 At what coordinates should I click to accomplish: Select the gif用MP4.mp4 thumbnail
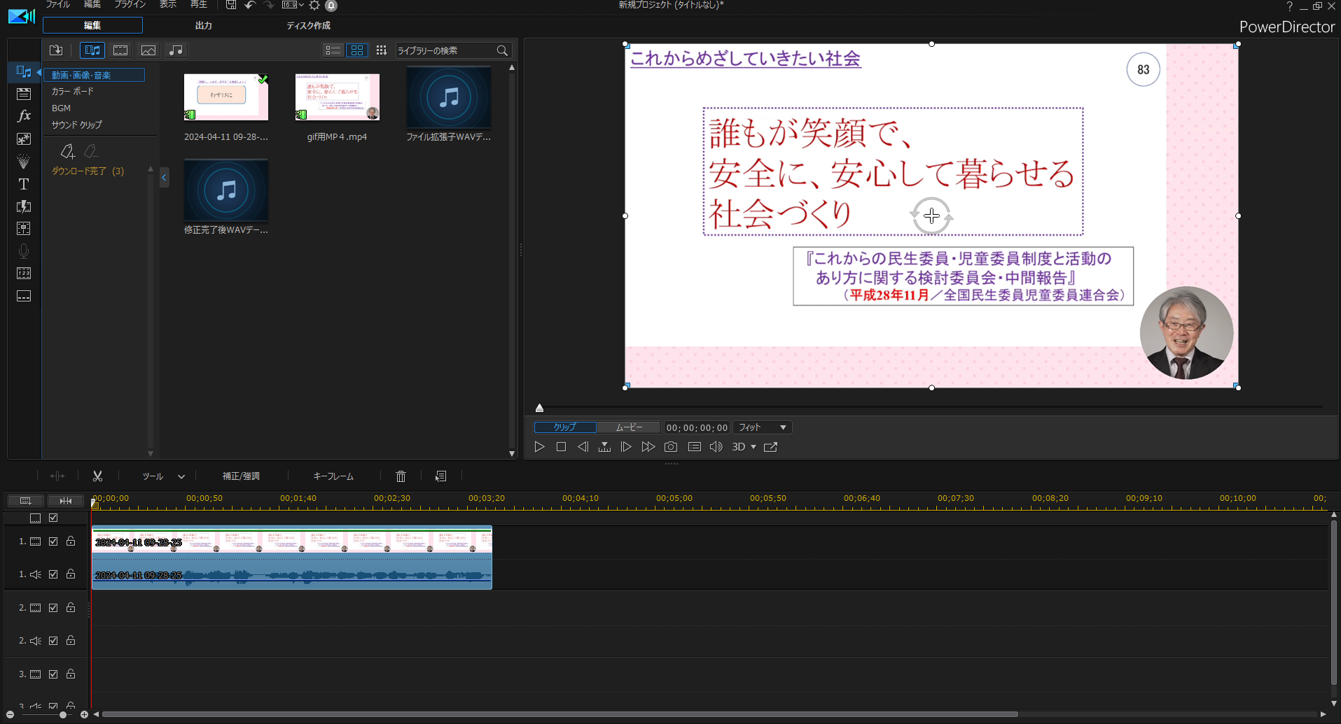click(338, 97)
